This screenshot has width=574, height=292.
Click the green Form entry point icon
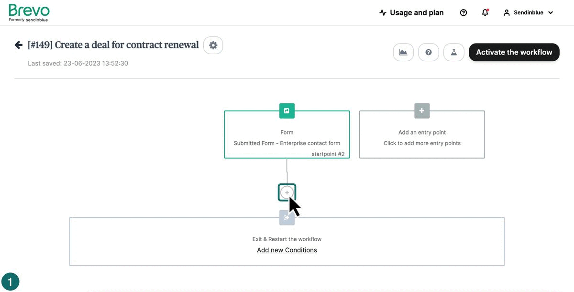(287, 111)
